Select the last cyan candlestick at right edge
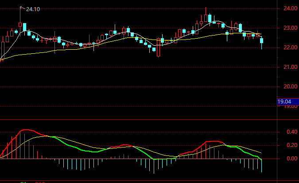Image resolution: width=299 pixels, height=183 pixels. (262, 41)
